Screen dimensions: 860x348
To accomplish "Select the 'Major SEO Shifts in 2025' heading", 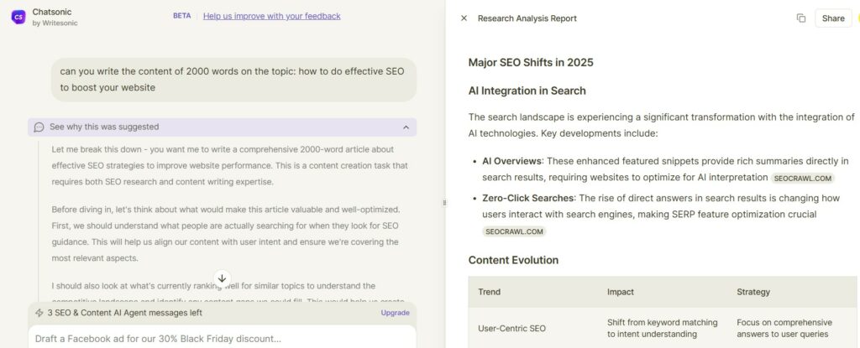I will pyautogui.click(x=531, y=63).
